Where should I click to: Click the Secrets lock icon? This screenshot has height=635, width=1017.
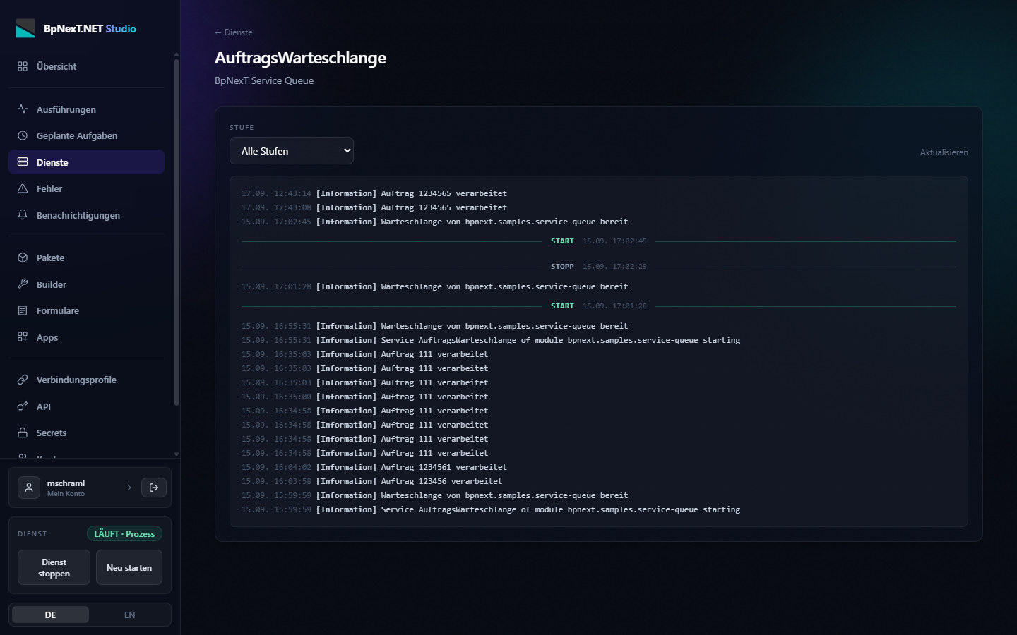pyautogui.click(x=23, y=433)
